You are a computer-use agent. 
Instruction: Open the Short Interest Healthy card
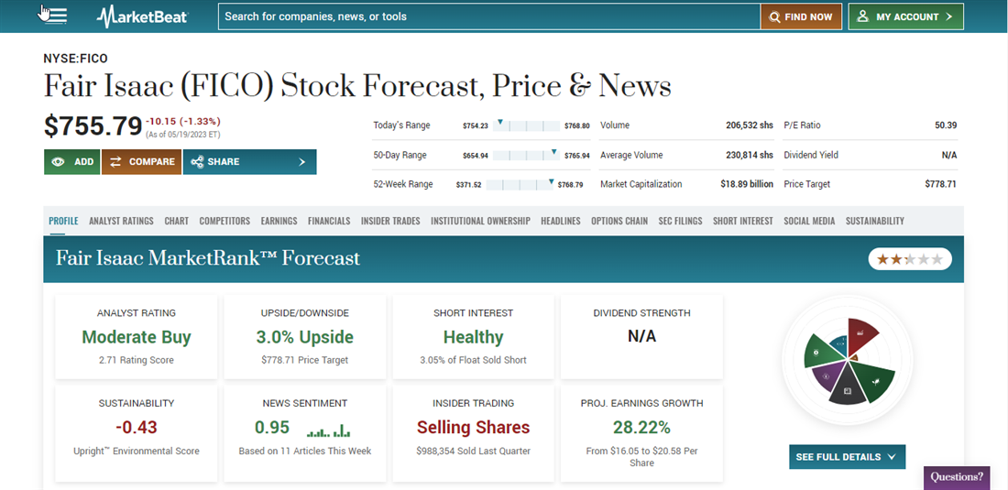(473, 337)
